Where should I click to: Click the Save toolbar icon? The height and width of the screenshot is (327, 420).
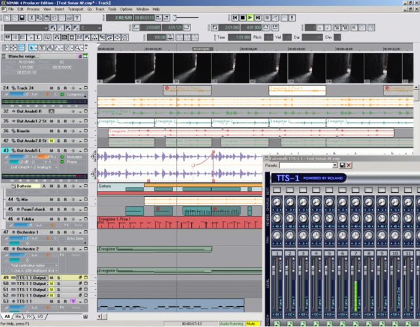(x=22, y=18)
